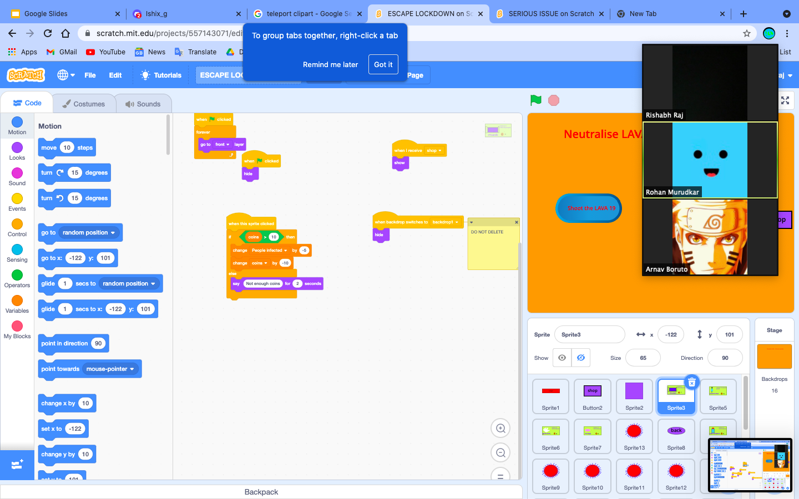This screenshot has width=799, height=499.
Task: Open the File menu
Action: point(90,75)
